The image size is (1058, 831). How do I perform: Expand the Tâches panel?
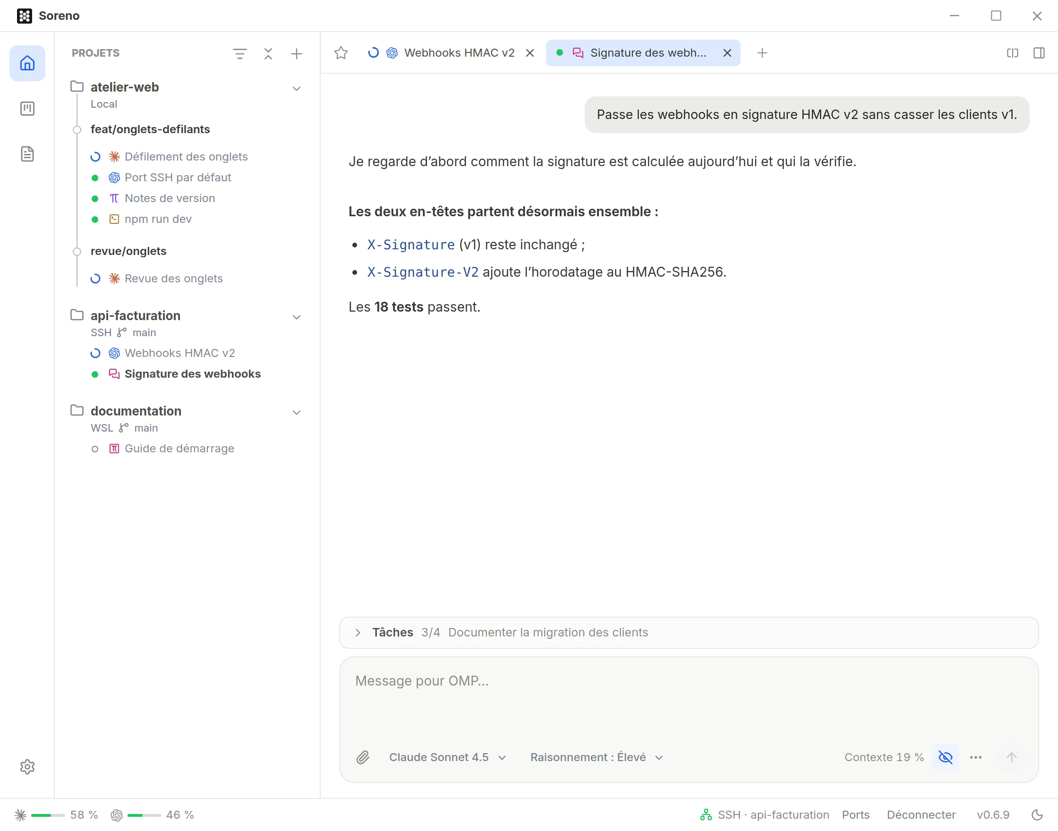pyautogui.click(x=358, y=632)
